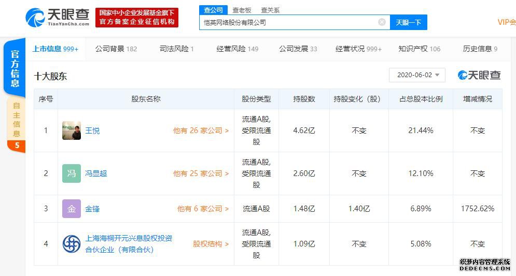Image resolution: width=516 pixels, height=276 pixels.
Task: Click the 1.40亿 holding change cell
Action: click(x=359, y=209)
